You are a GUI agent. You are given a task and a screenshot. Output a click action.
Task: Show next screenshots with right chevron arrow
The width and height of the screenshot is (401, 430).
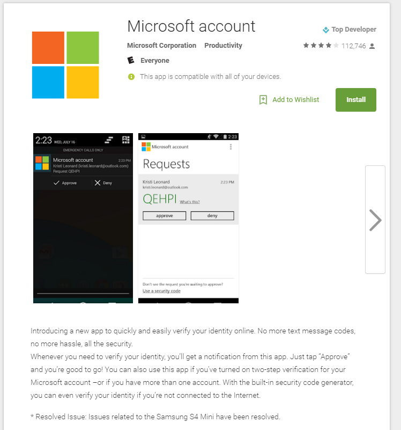pos(375,220)
